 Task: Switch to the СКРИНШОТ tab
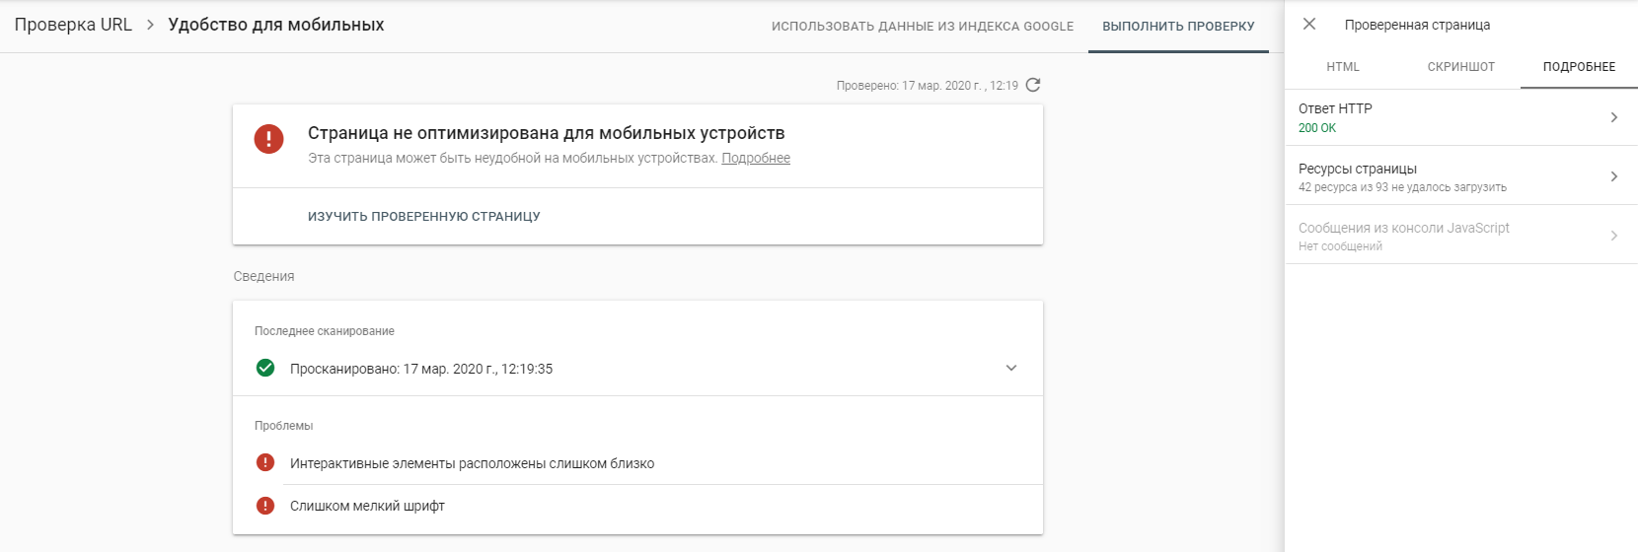(x=1461, y=67)
